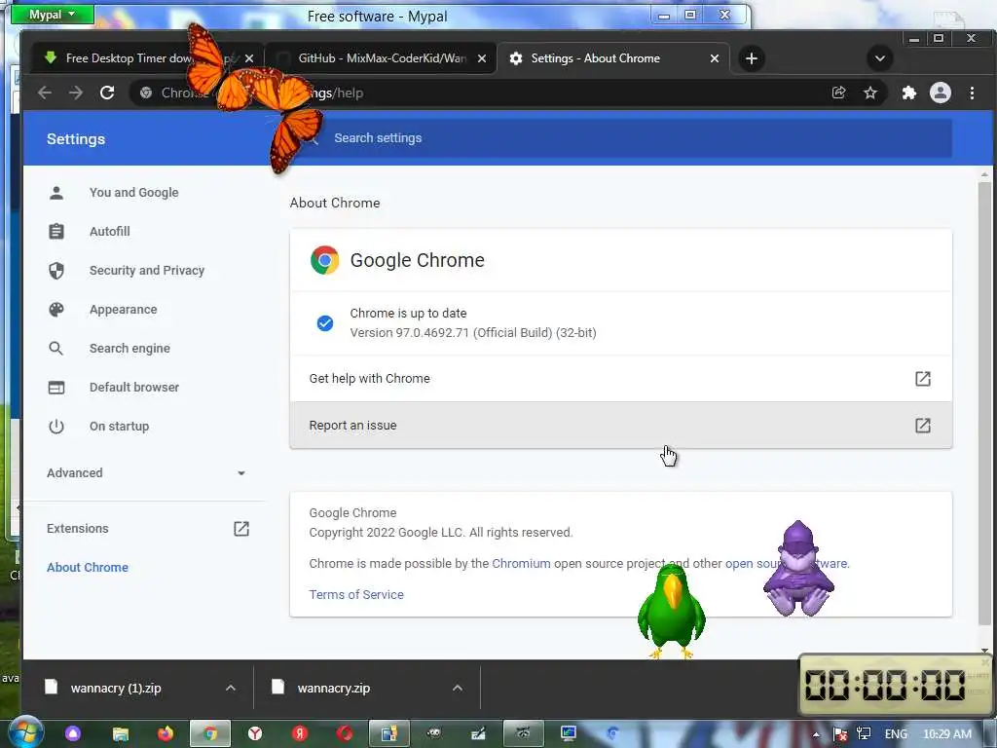Close the Settings - About Chrome tab
The image size is (997, 748).
point(715,58)
